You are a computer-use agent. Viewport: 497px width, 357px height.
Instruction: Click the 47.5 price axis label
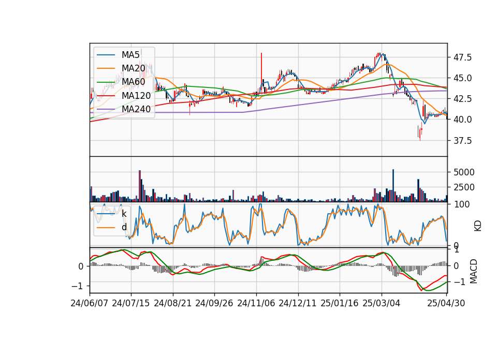click(462, 57)
